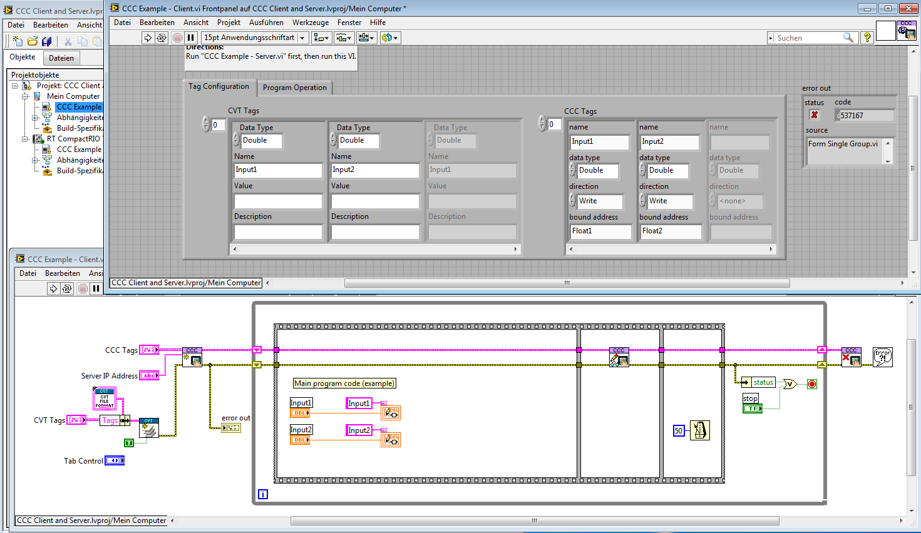Increment the CVT Tags array index
The width and height of the screenshot is (921, 533).
(x=206, y=121)
